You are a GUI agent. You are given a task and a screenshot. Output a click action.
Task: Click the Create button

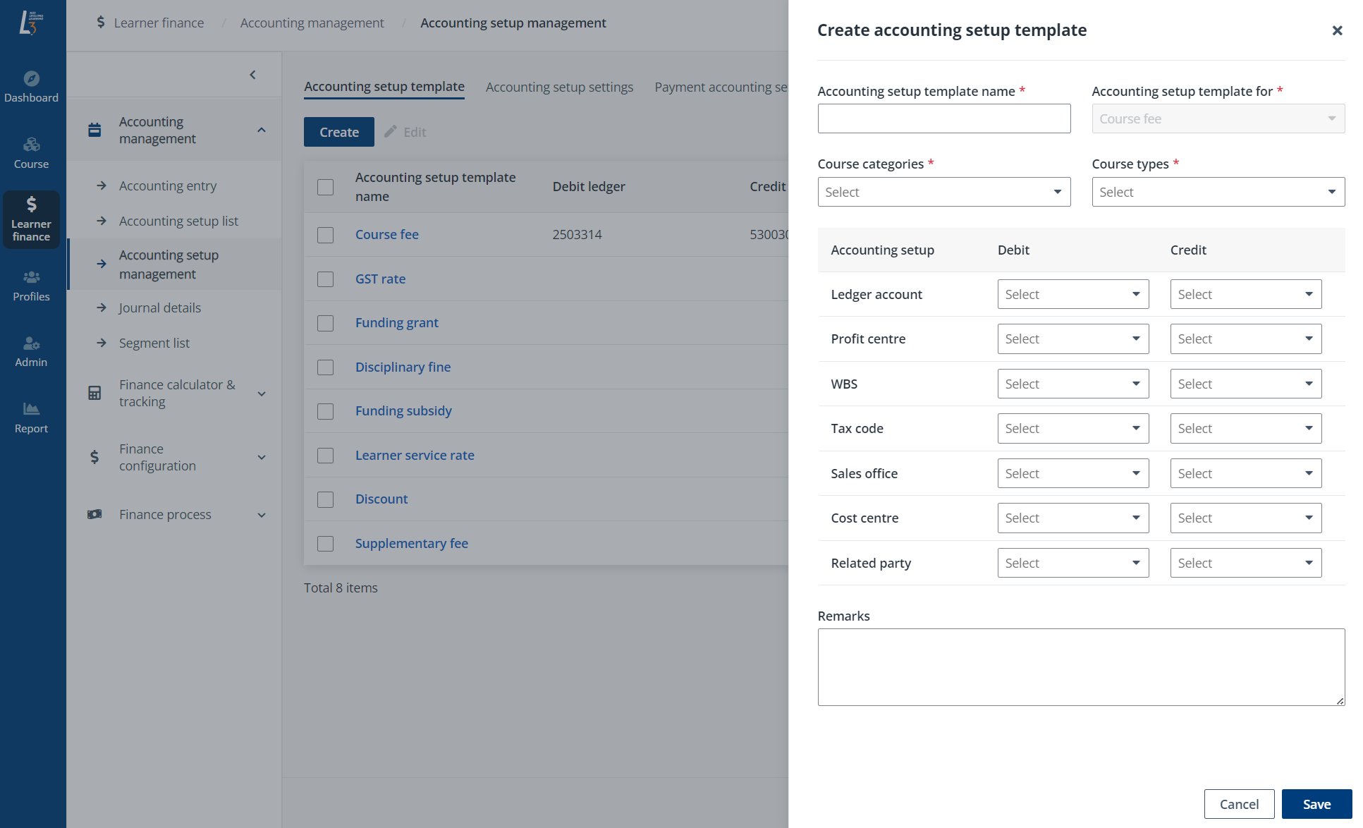pyautogui.click(x=338, y=131)
